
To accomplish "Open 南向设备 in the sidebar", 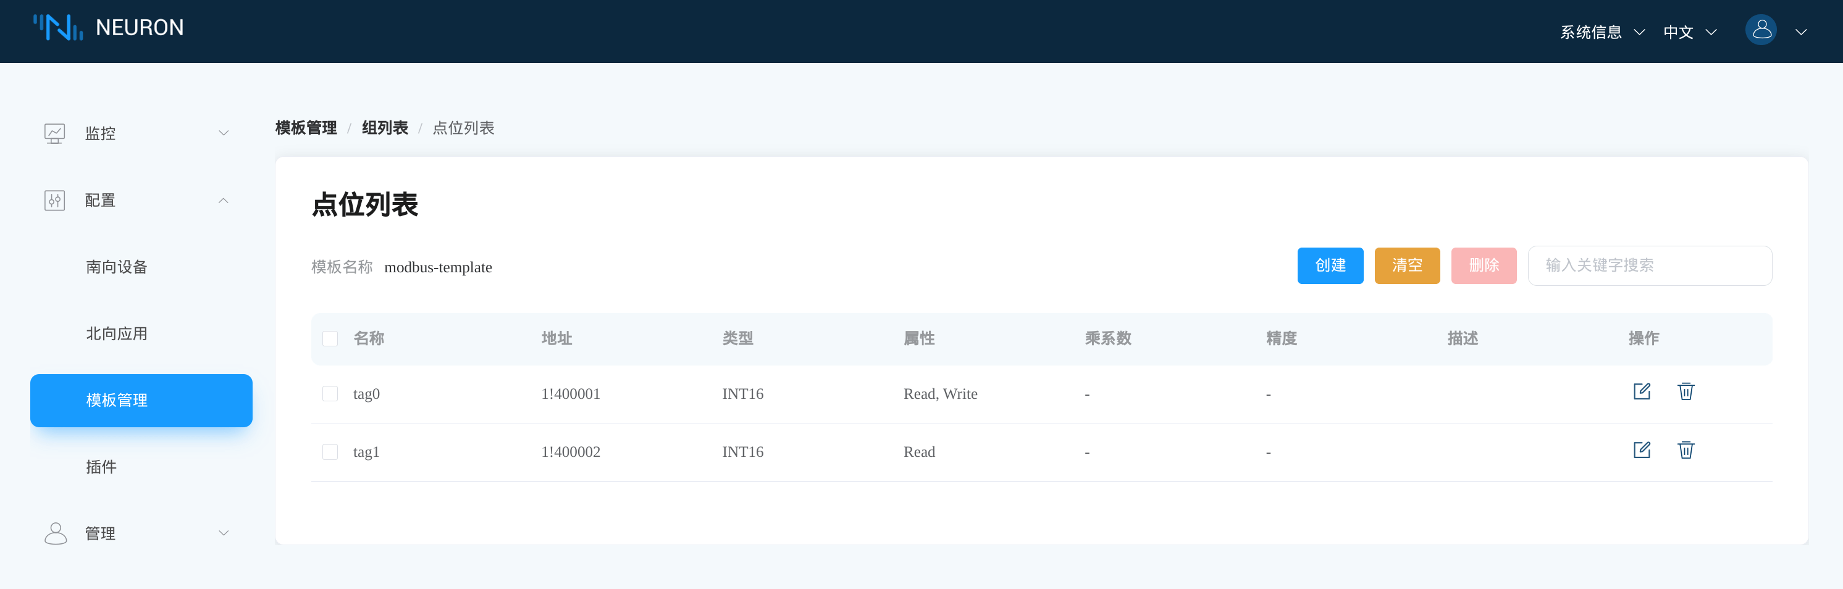I will [117, 267].
